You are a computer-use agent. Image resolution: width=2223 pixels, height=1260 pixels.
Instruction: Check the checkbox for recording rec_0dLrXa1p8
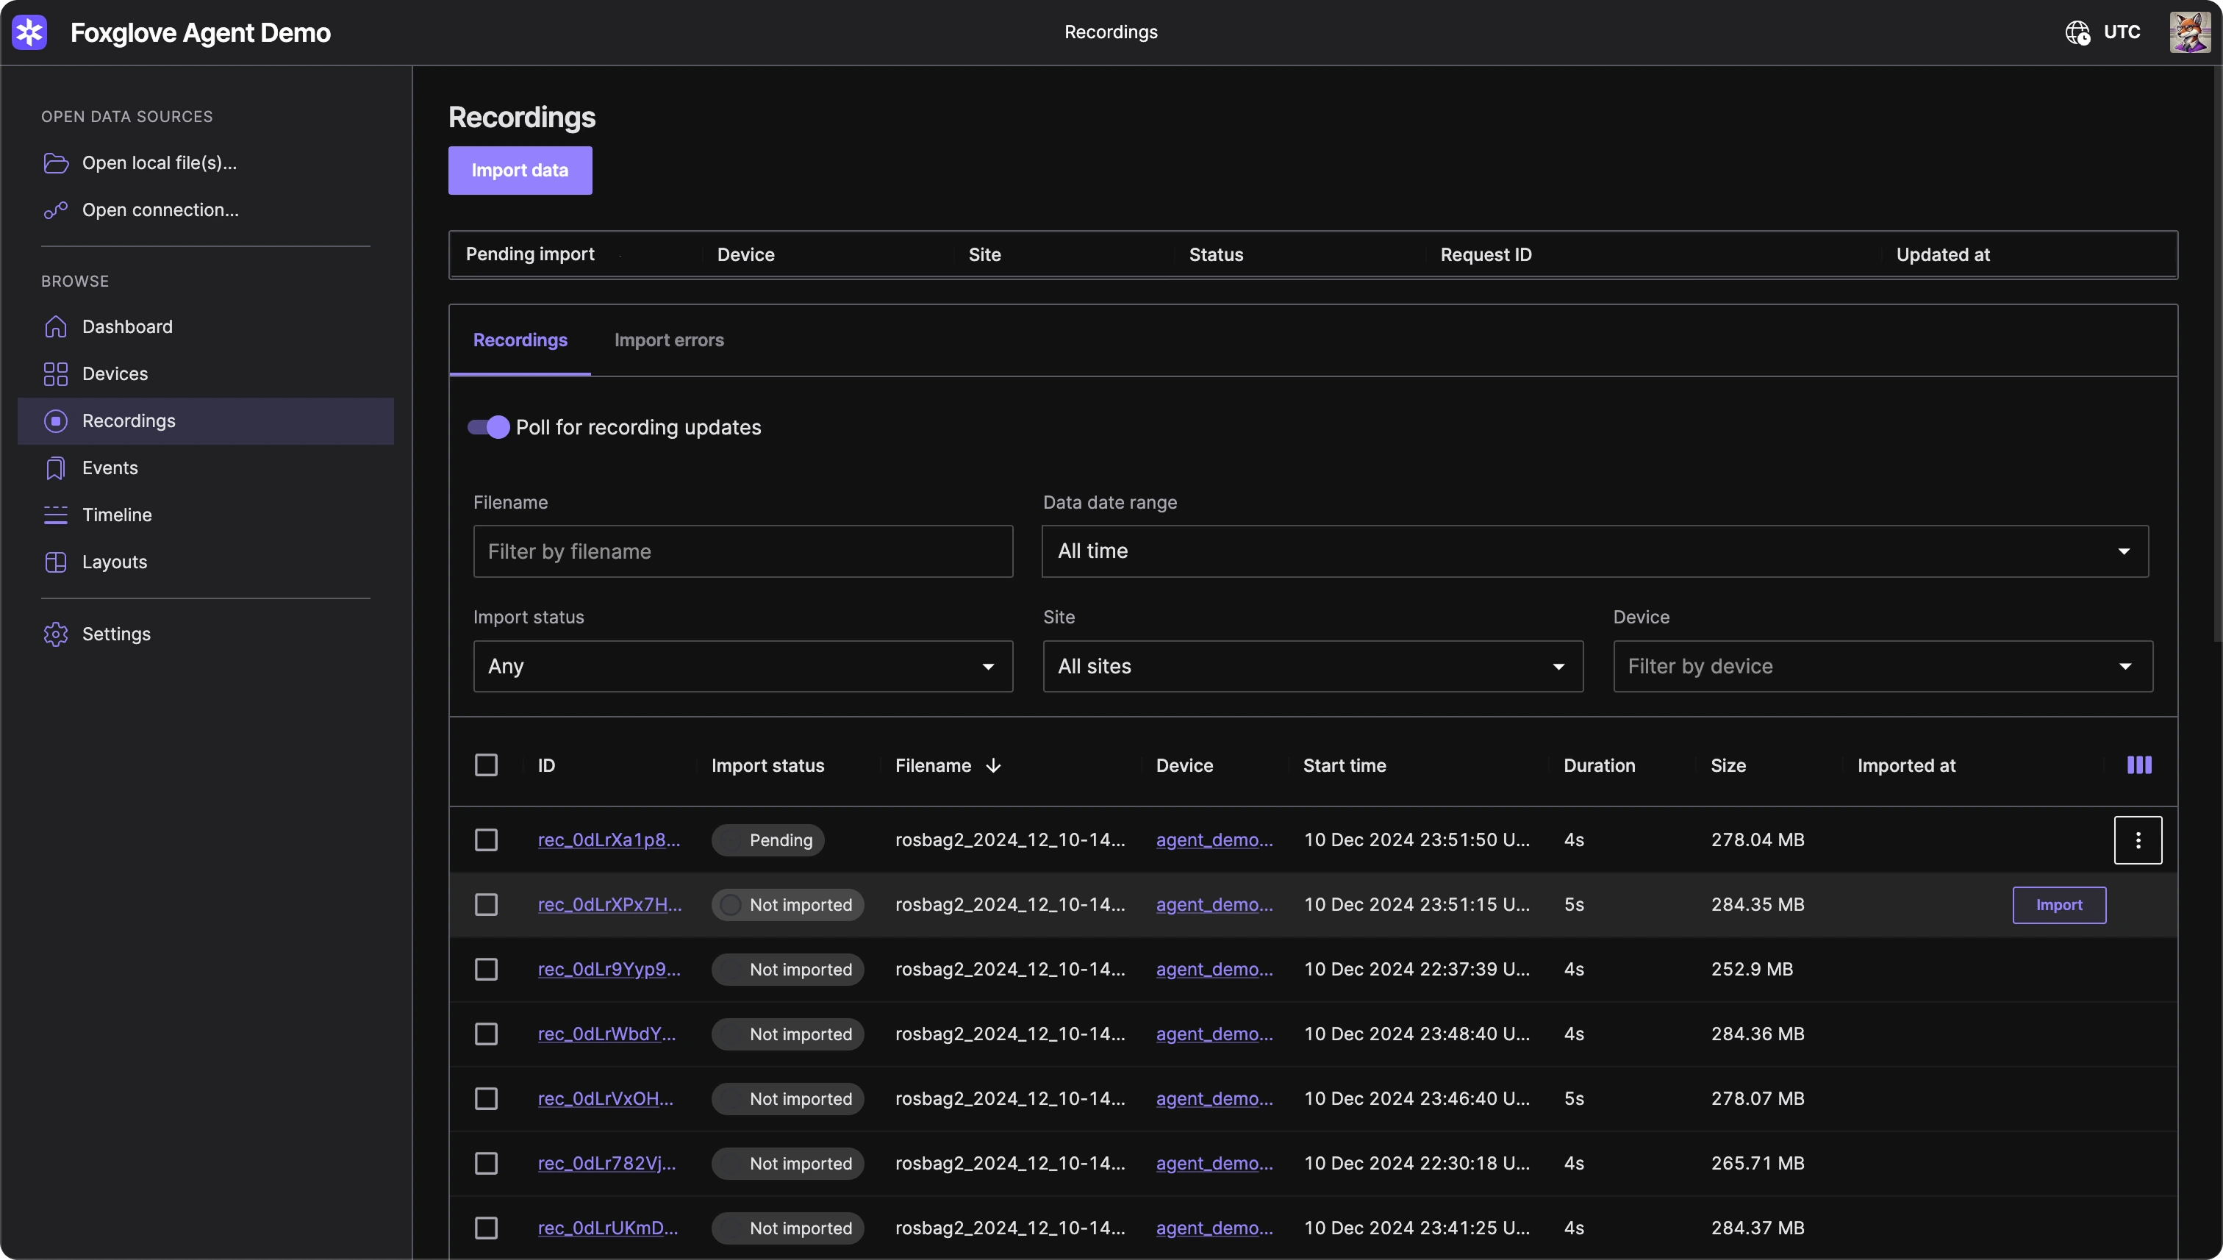pos(487,839)
